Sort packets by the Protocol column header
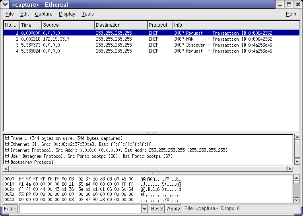Viewport: 303px width, 216px height. [x=160, y=25]
